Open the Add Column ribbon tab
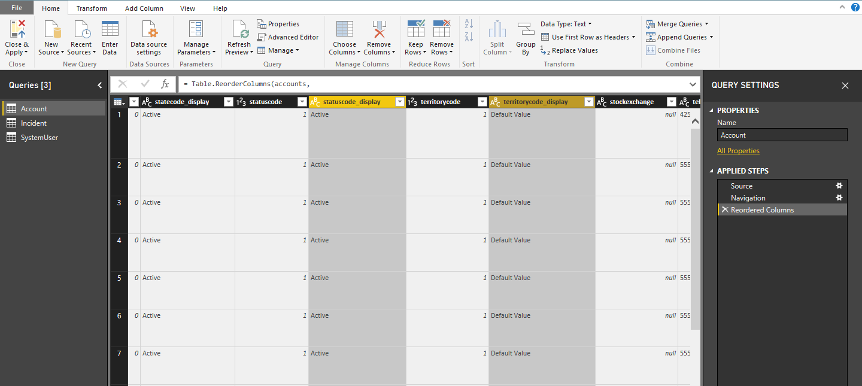The height and width of the screenshot is (386, 862). 144,8
